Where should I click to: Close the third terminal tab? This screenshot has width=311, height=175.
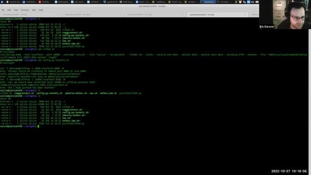click(183, 15)
